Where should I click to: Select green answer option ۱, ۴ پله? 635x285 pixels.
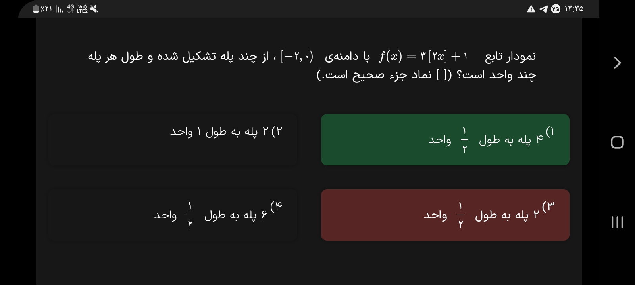click(x=445, y=140)
